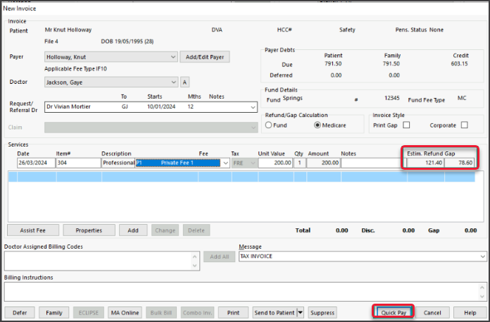Viewport: 490px width, 322px height.
Task: Click the DOB text 19/05/1995 (28)
Action: point(127,42)
